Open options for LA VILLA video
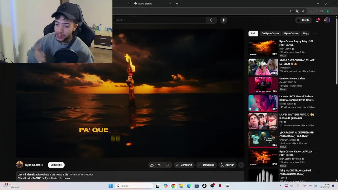Viewport: 338px width, 190px height. [318, 152]
